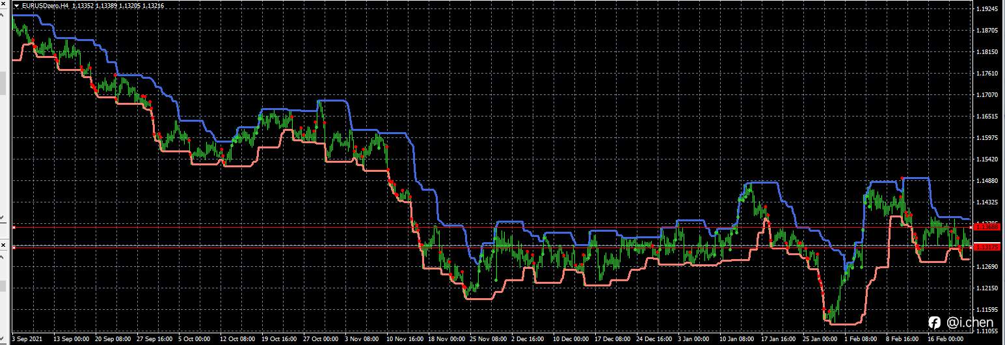The height and width of the screenshot is (345, 1005).
Task: Click the 1.17610 price scale label
Action: (987, 74)
